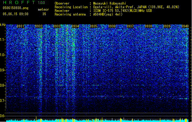The height and width of the screenshot is (122, 192).
Task: Select the ICOM IC-575 53.7492 MHz USB text
Action: click(x=122, y=11)
